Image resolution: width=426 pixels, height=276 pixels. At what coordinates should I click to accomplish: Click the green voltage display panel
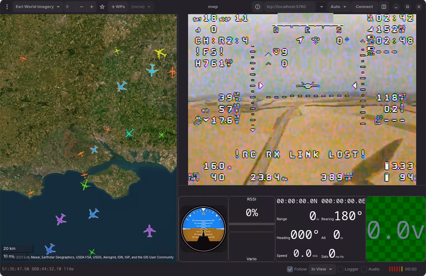[396, 229]
